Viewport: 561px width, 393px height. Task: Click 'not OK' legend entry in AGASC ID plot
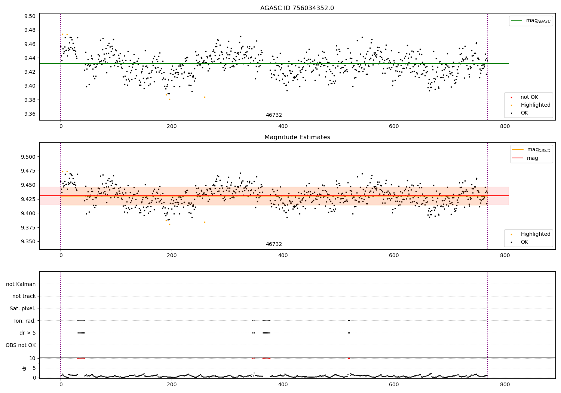click(529, 97)
